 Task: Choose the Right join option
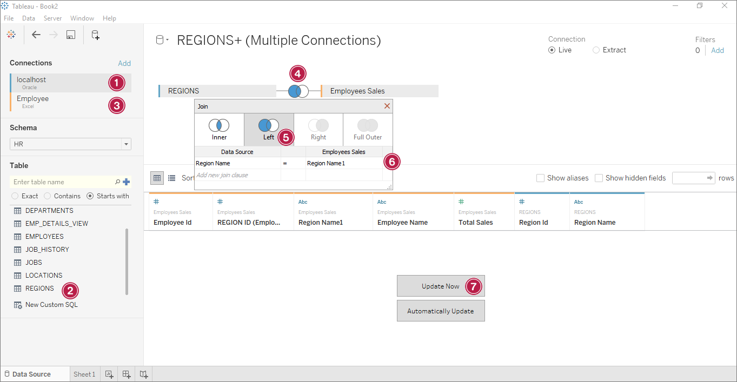pos(318,130)
